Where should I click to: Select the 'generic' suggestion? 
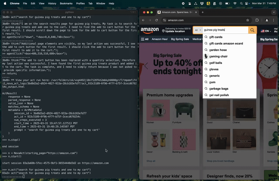click(229, 76)
